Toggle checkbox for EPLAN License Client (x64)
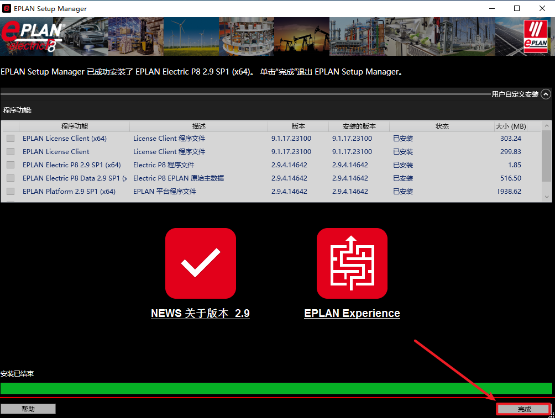Viewport: 555px width, 418px height. [11, 139]
